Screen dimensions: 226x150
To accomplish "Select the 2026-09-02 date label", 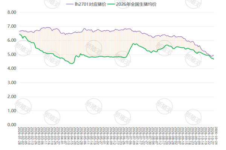I will point(177,136).
